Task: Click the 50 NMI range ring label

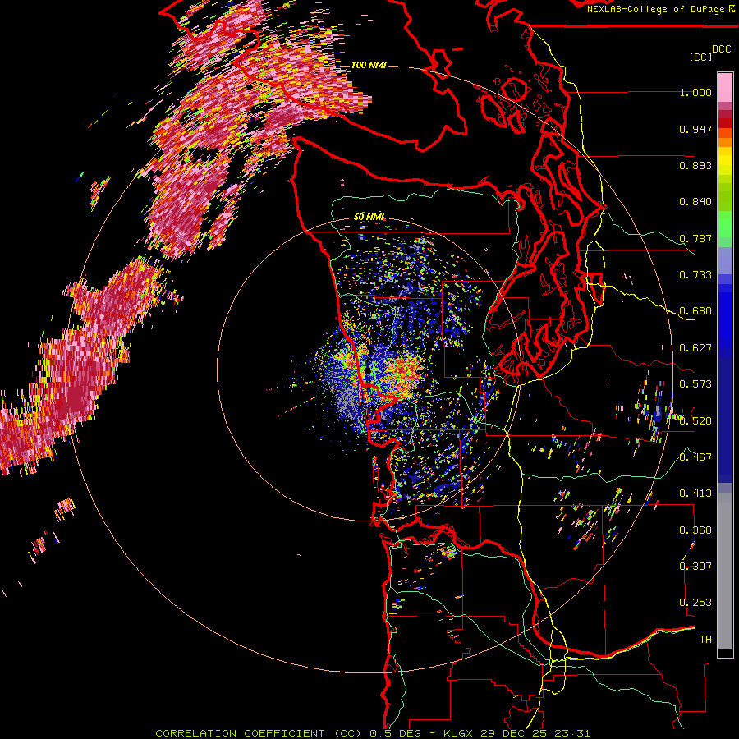Action: click(x=369, y=218)
